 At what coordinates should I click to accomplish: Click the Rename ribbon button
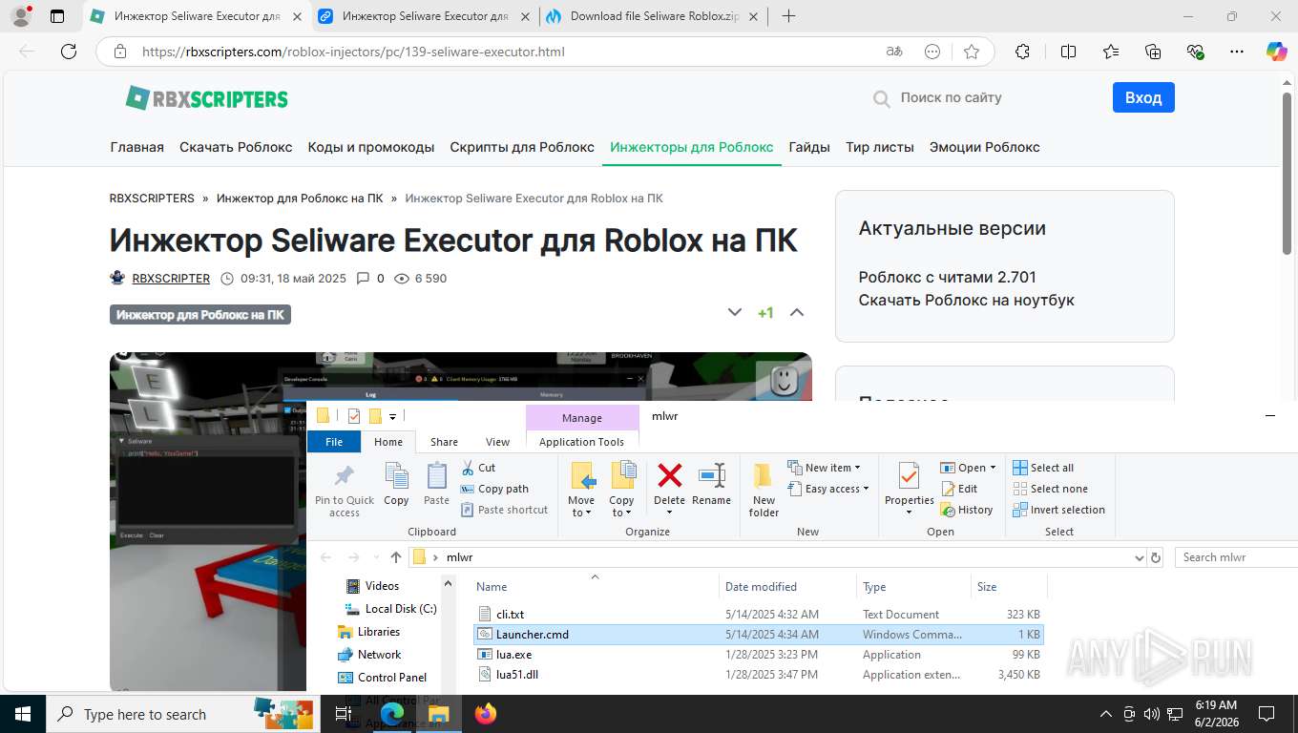[711, 484]
